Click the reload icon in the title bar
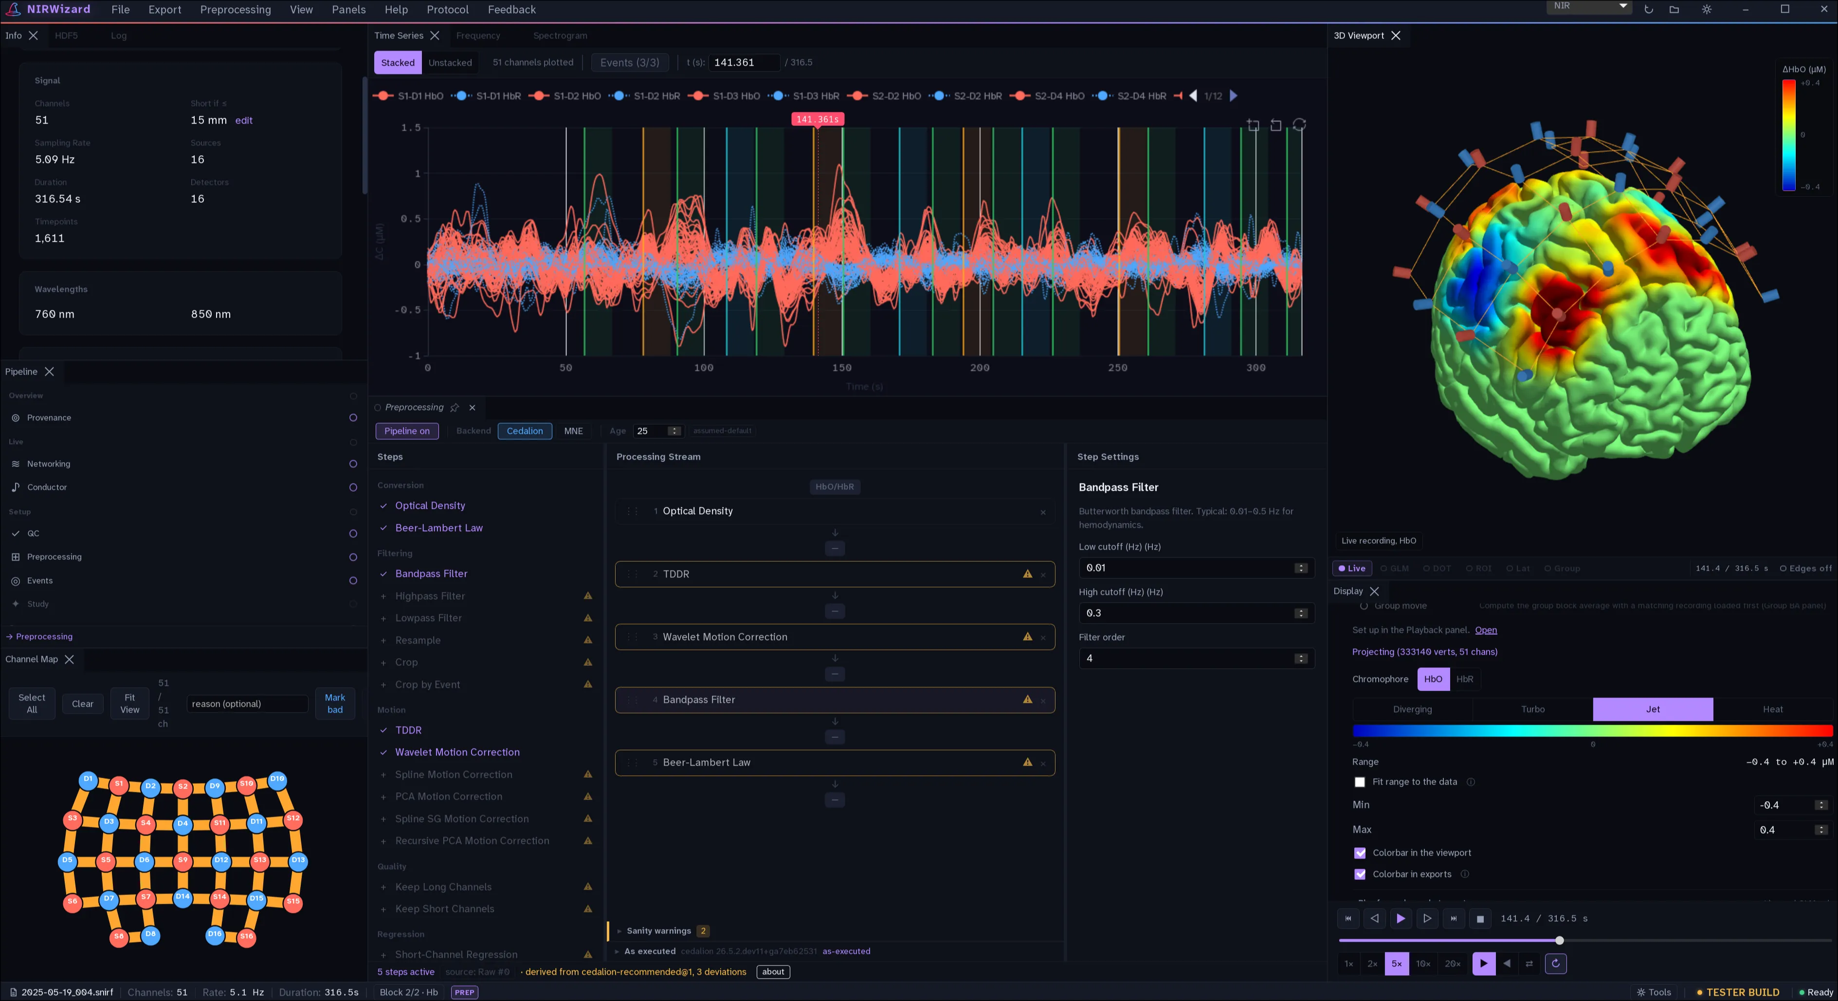The image size is (1838, 1001). tap(1648, 9)
